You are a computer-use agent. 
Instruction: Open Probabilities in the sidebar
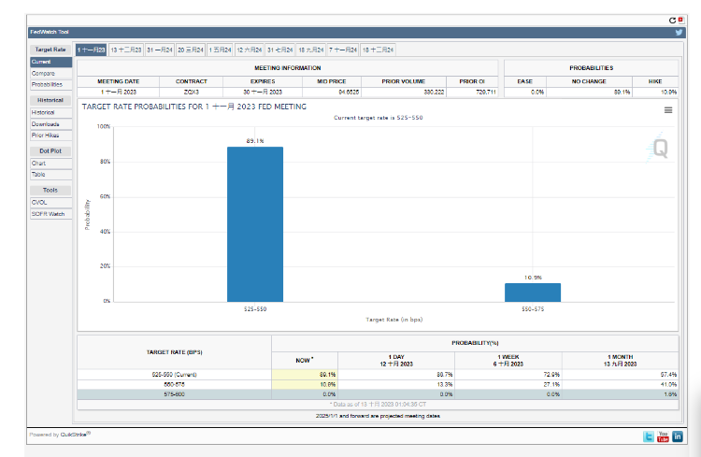click(x=47, y=85)
